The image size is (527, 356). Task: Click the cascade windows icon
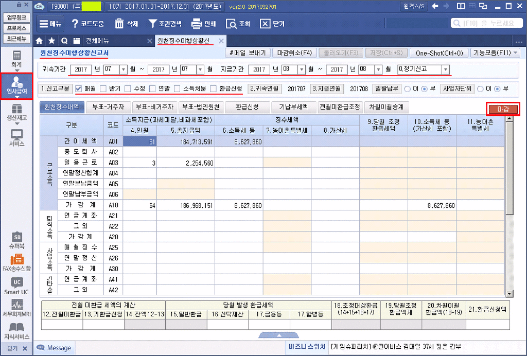point(483,6)
